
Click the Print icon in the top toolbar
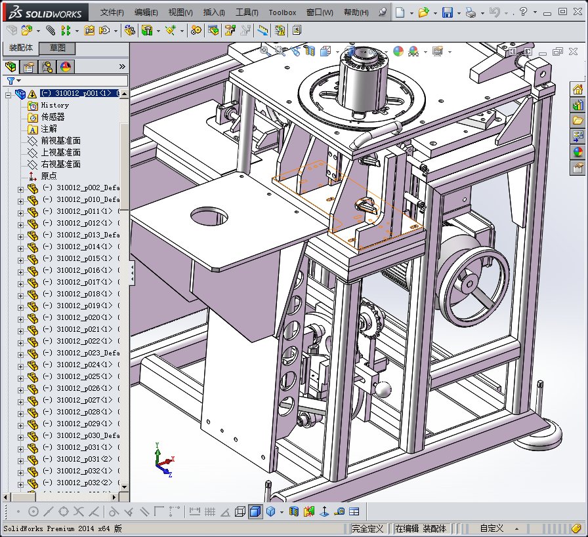(471, 12)
